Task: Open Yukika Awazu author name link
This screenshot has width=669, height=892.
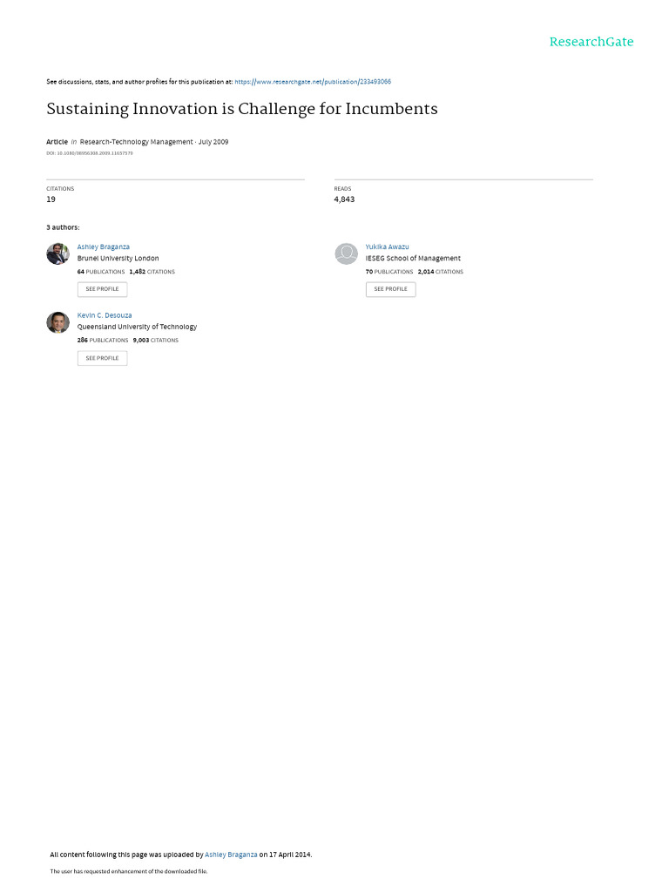Action: point(387,247)
